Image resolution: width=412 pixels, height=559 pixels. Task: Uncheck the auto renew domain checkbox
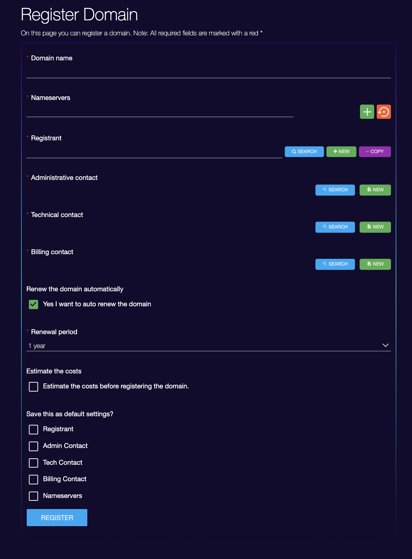coord(34,304)
